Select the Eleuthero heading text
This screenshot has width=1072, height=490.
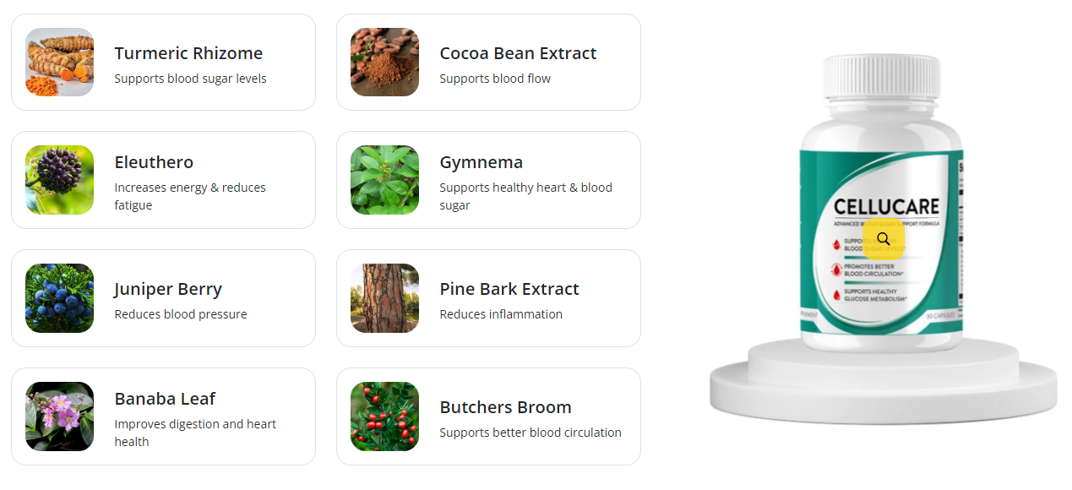[154, 162]
